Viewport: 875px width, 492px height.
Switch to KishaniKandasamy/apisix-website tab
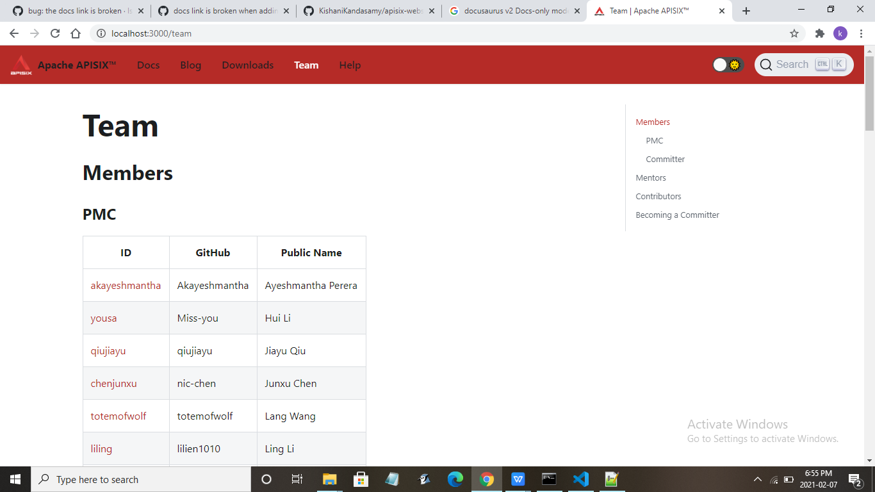coord(368,11)
